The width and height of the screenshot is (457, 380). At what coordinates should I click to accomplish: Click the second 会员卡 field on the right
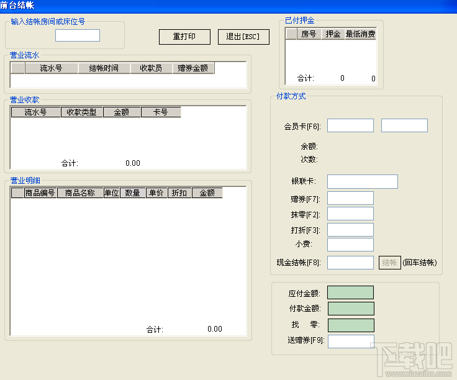404,125
